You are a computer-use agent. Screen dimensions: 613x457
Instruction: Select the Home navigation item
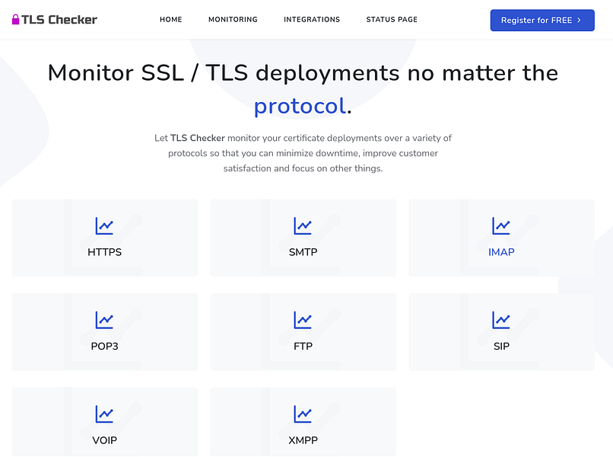[170, 20]
